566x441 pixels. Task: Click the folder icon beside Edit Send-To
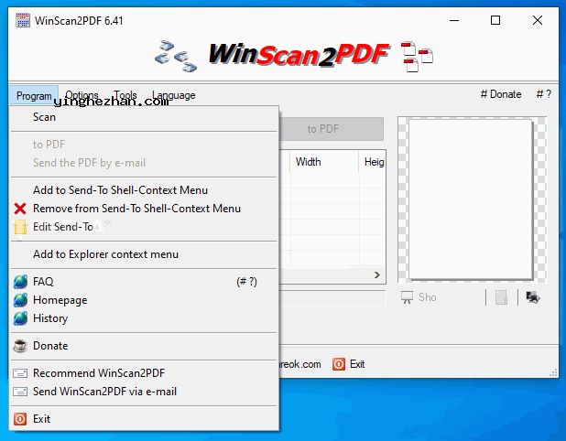(x=20, y=228)
